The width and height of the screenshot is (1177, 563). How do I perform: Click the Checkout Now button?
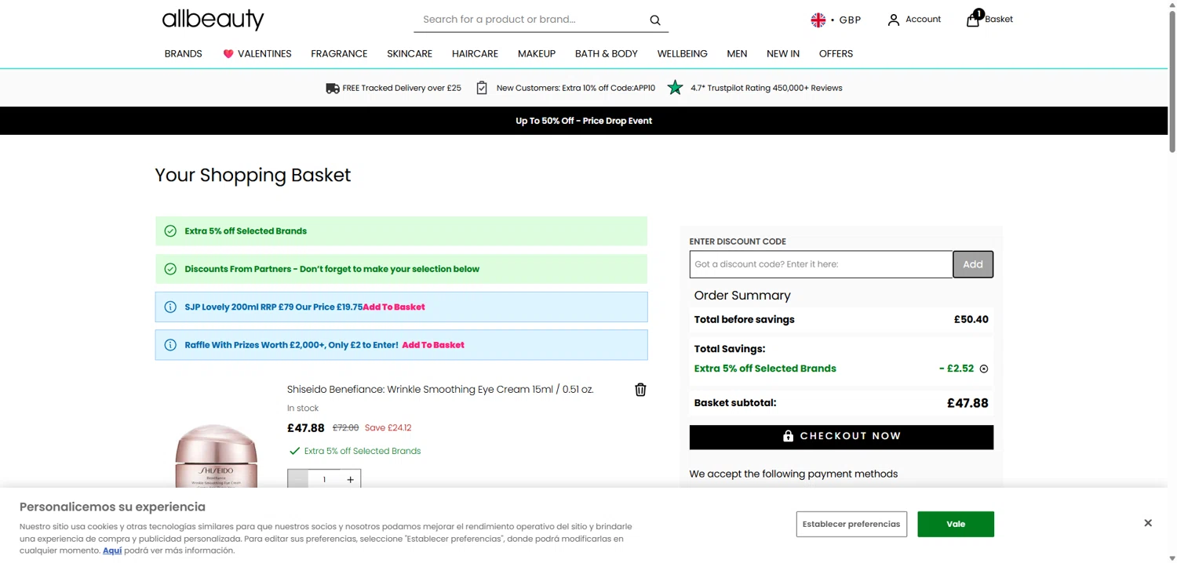(841, 437)
